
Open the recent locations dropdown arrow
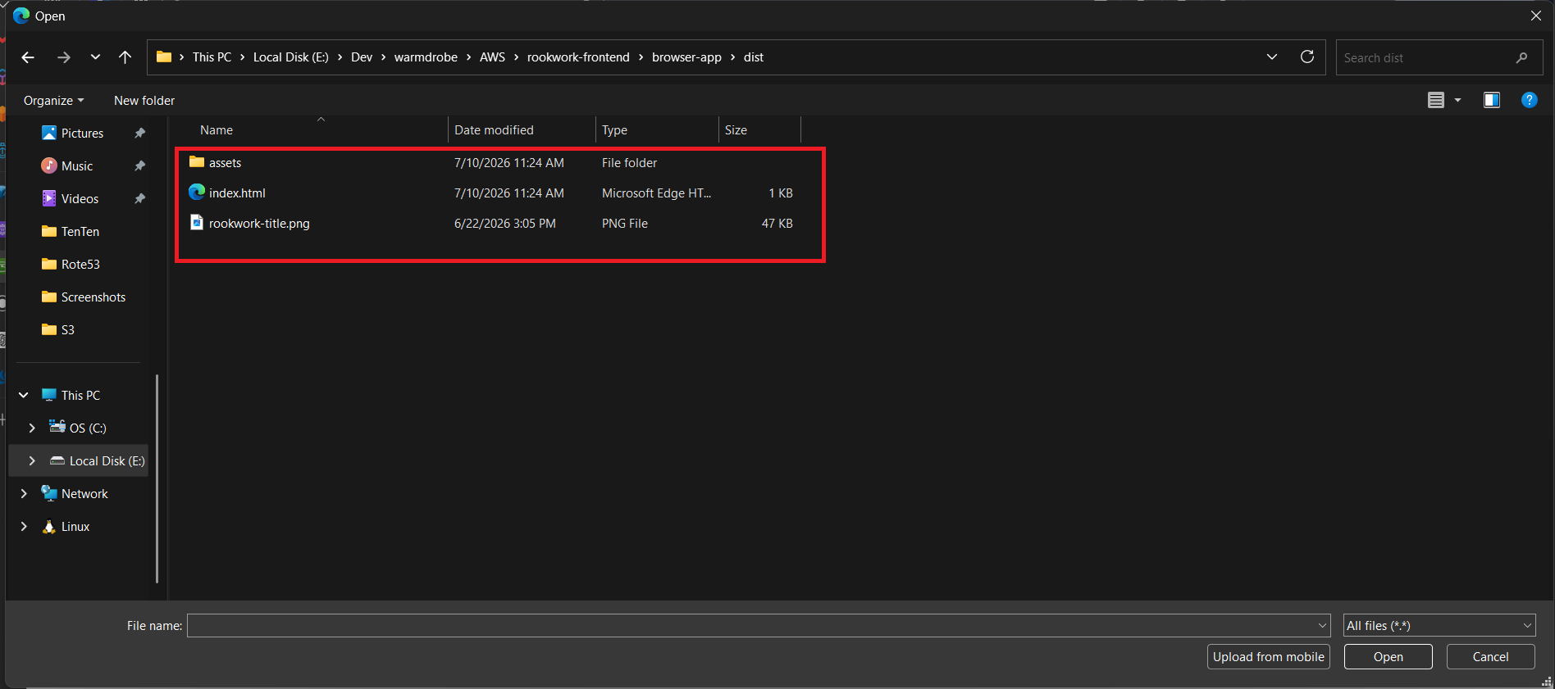[x=95, y=57]
